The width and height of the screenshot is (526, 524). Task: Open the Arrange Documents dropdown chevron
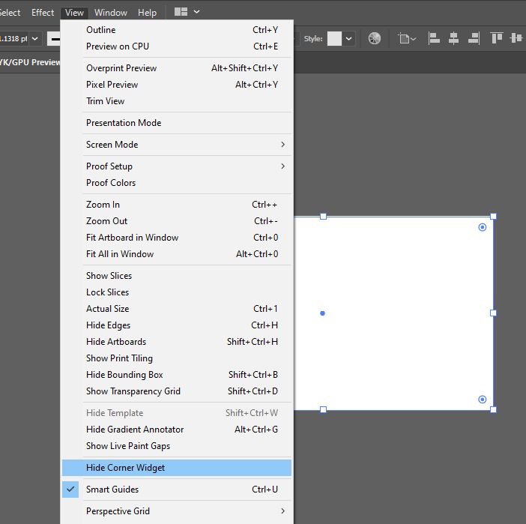(196, 12)
